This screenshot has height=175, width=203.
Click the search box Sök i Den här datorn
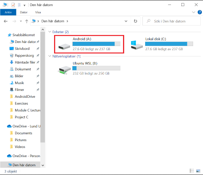(171, 21)
